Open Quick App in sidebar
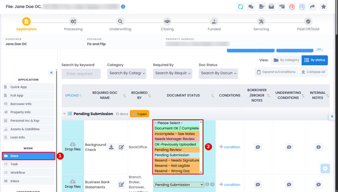 pyautogui.click(x=28, y=87)
